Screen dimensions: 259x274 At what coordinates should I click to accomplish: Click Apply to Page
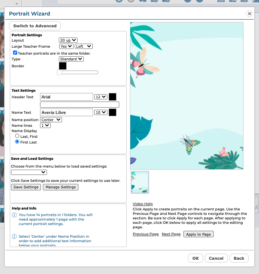198,234
